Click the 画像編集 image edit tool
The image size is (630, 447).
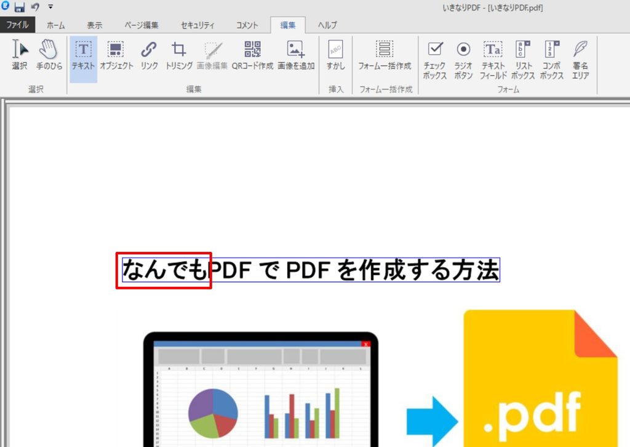pos(212,55)
